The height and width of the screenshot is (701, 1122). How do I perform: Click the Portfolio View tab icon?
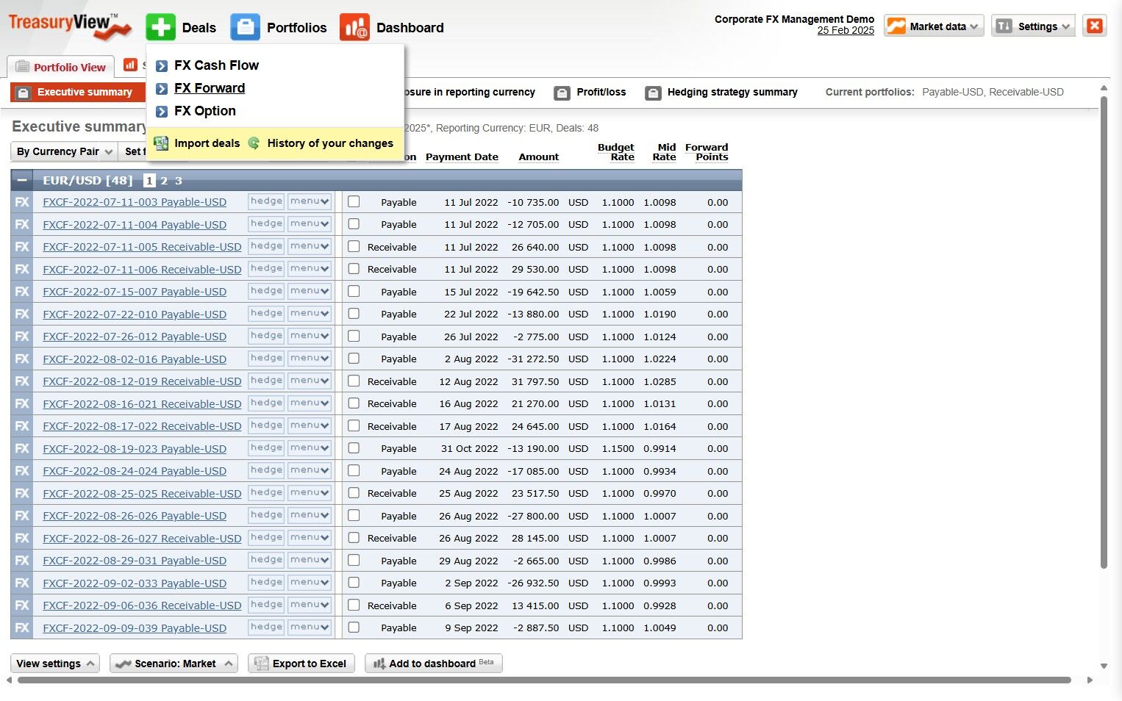(x=23, y=67)
